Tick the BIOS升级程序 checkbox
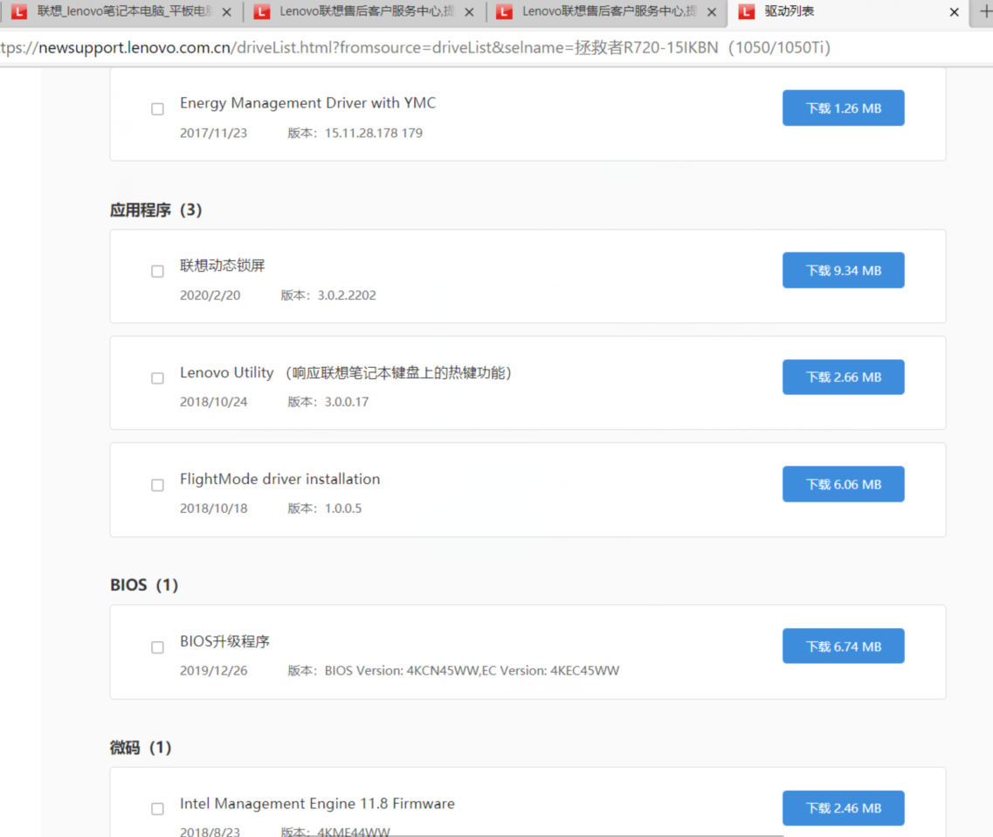 [157, 647]
